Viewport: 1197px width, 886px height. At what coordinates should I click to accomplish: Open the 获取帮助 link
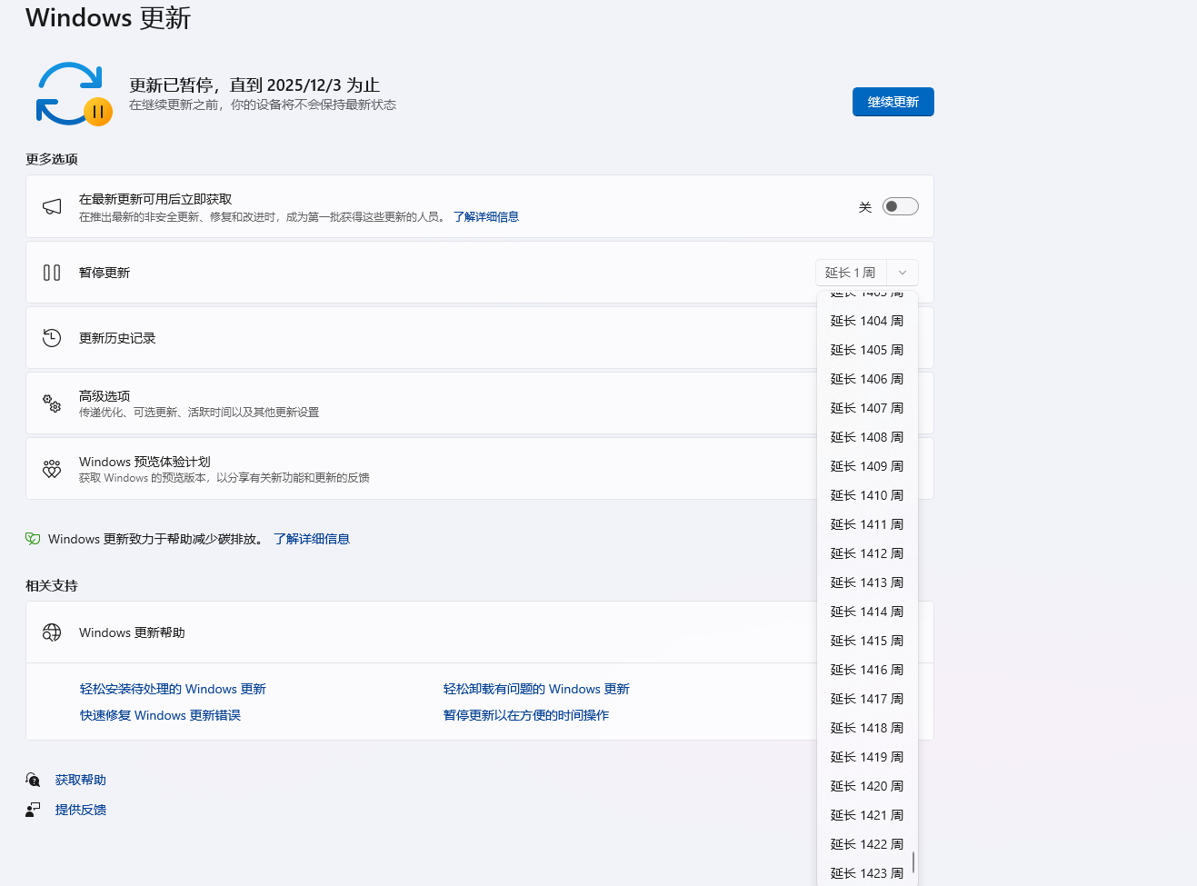point(81,780)
